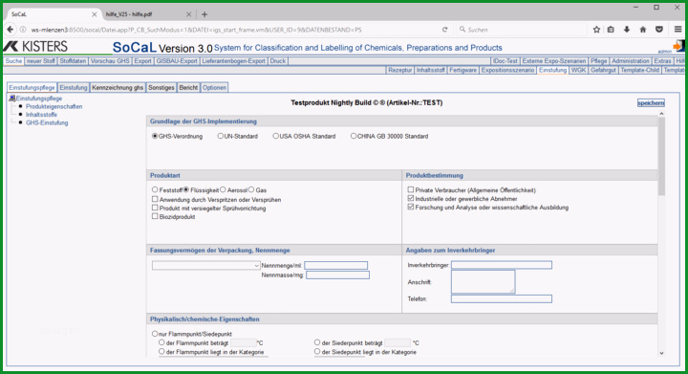Click the browser back arrow
Screen dimensions: 688x374
(x=11, y=30)
